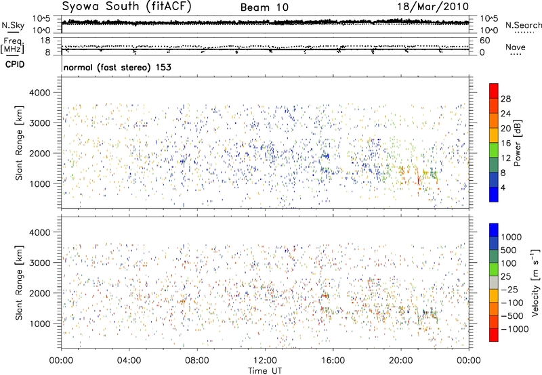The image size is (542, 375).
Task: Click the 8–12 dB teal Power swatch
Action: point(494,164)
